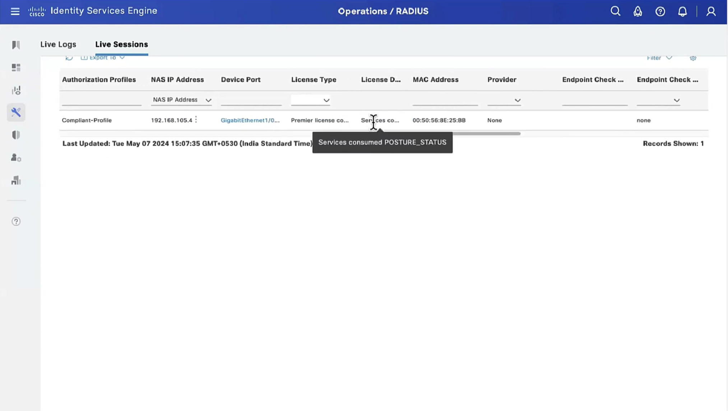Select the Live Sessions tab
The width and height of the screenshot is (728, 411).
click(121, 44)
